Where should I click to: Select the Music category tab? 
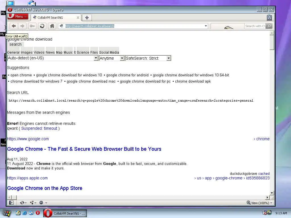[x=68, y=53]
